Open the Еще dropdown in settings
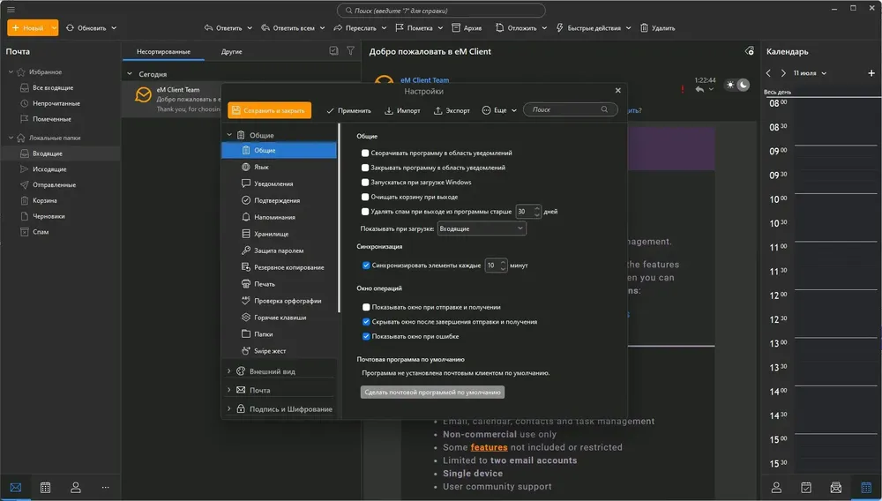 coord(499,110)
